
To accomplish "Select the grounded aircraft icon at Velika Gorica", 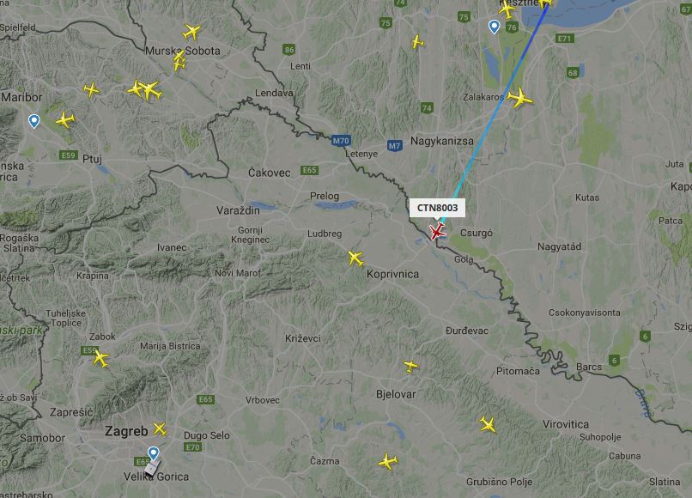I will (x=152, y=469).
